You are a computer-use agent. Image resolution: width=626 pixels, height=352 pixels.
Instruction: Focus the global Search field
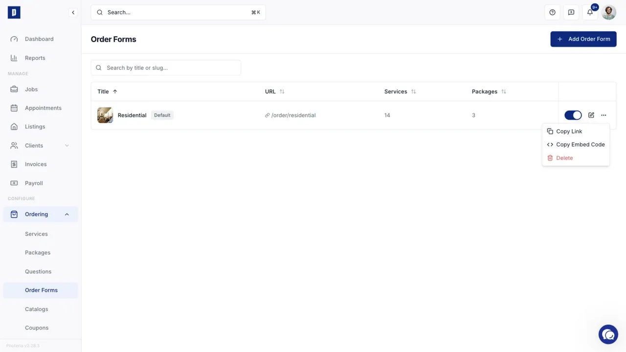pyautogui.click(x=178, y=12)
